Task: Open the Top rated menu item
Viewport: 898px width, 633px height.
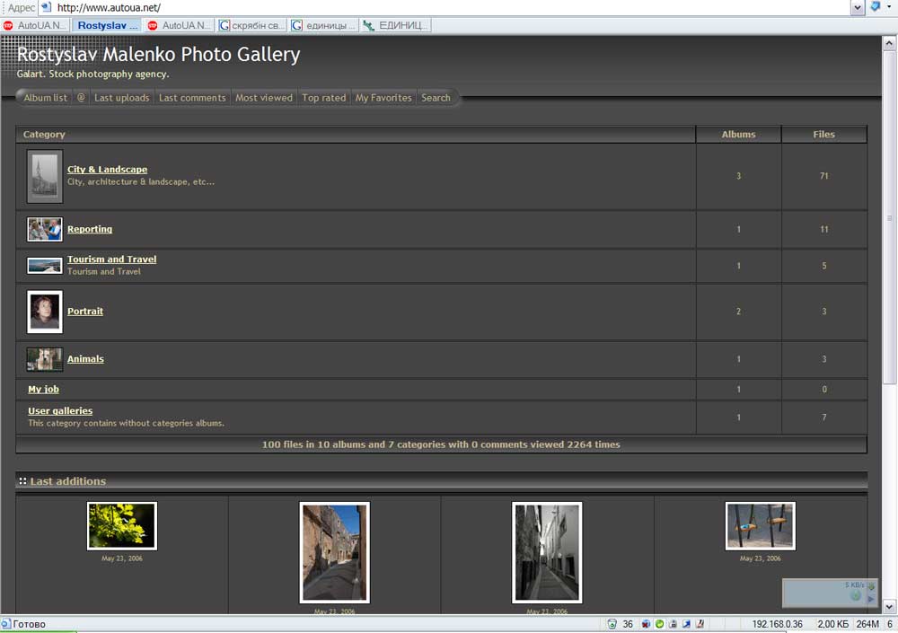Action: (x=323, y=98)
